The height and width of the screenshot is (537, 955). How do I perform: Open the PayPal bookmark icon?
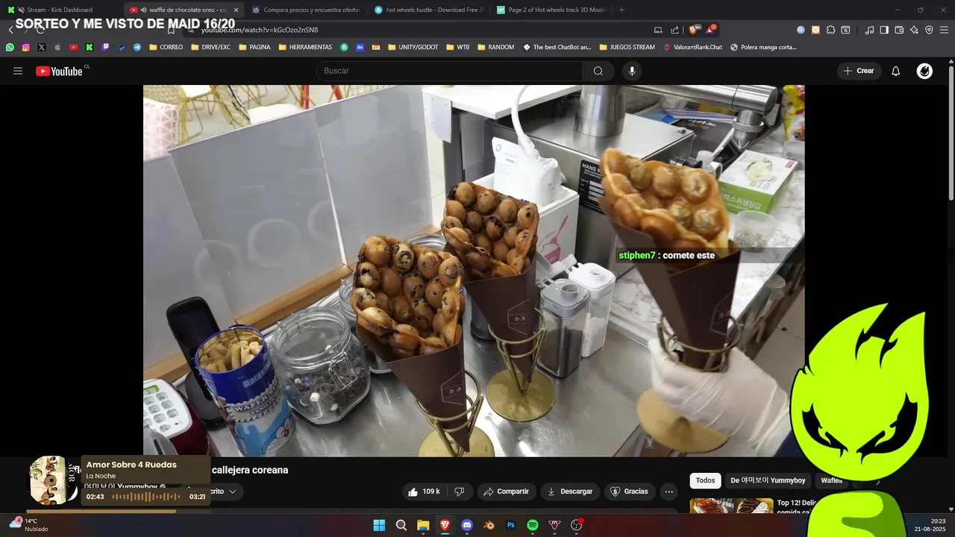[x=122, y=47]
